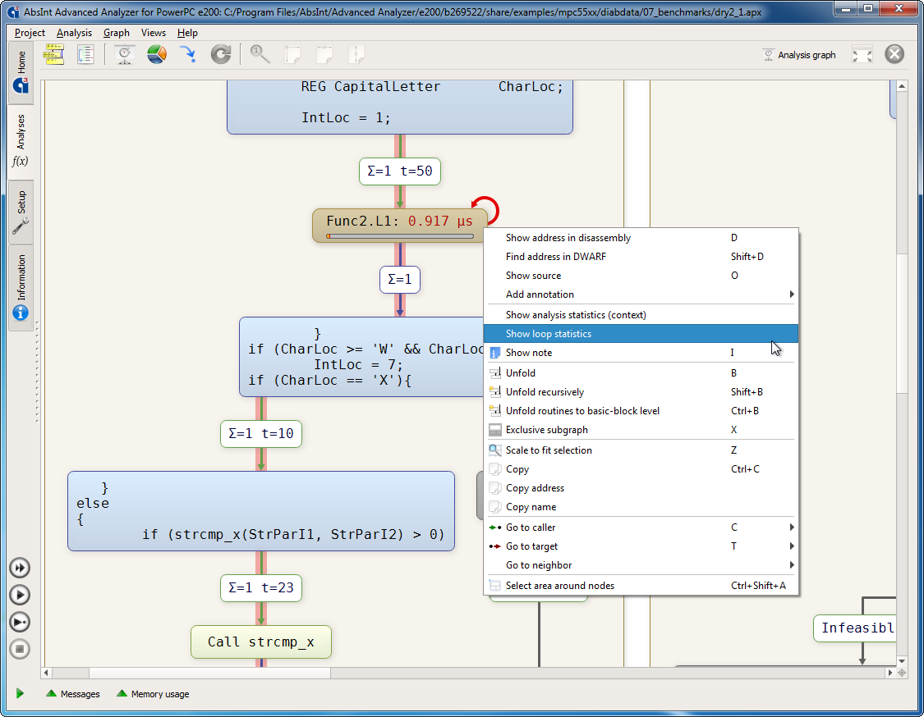The width and height of the screenshot is (924, 717).
Task: Click the magnifier zoom toolbar icon
Action: pyautogui.click(x=260, y=55)
